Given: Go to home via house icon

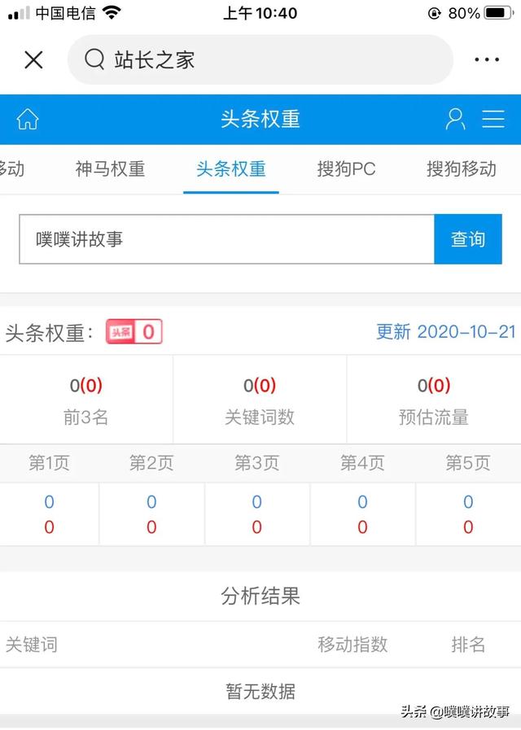Looking at the screenshot, I should click(28, 119).
